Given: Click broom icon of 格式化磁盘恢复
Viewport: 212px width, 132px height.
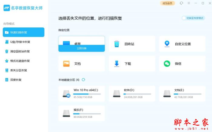Looking at the screenshot, I should pos(7,61).
